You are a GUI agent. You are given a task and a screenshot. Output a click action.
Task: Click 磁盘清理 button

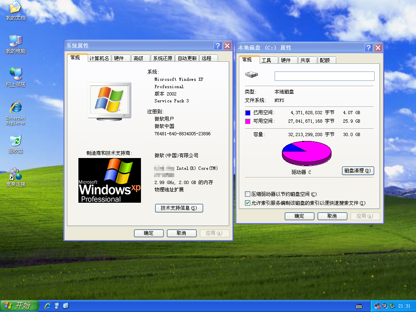[358, 171]
